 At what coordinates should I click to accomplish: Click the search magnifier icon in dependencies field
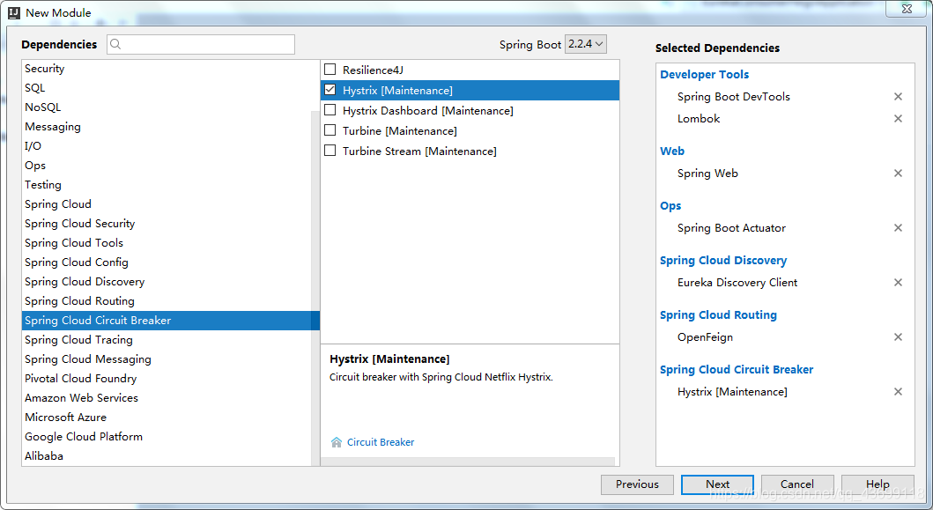[115, 44]
